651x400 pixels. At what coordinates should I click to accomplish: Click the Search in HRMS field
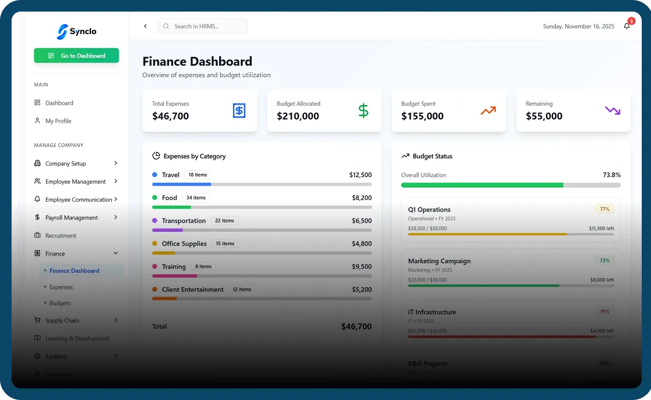pyautogui.click(x=203, y=26)
